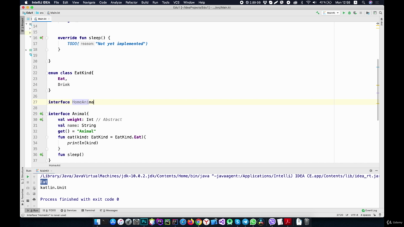The width and height of the screenshot is (404, 227).
Task: Open the Event Log in the status bar
Action: click(x=369, y=211)
